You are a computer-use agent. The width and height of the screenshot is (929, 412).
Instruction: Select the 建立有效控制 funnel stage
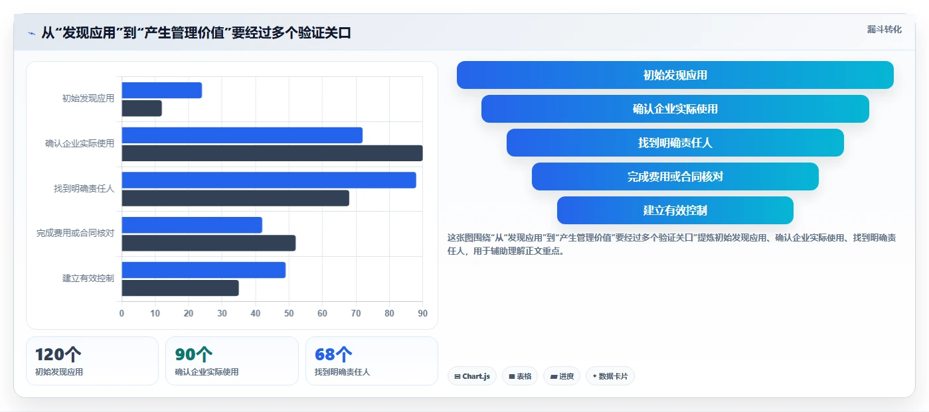pos(675,210)
